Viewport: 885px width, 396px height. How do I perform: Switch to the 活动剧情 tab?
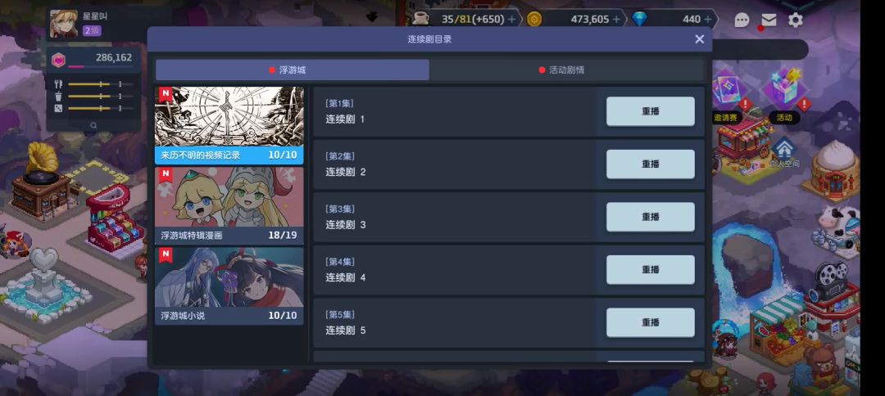pos(567,70)
